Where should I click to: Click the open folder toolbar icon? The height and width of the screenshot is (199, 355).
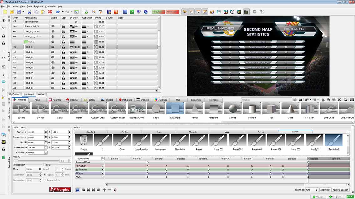(12, 12)
